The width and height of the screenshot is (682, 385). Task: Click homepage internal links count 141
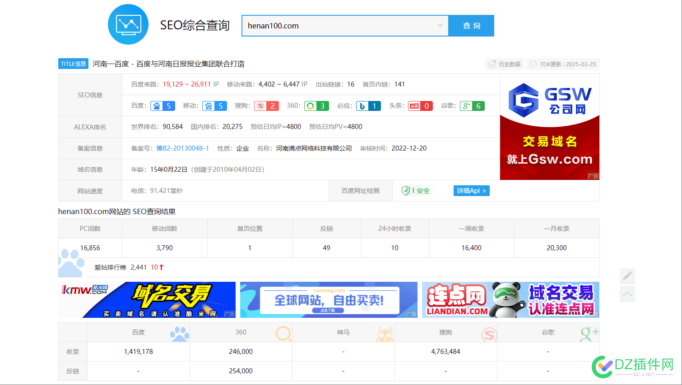[x=399, y=84]
